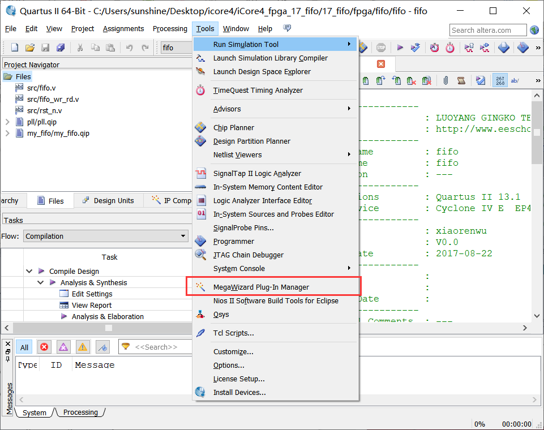The height and width of the screenshot is (430, 544).
Task: Click the New file toolbar icon
Action: [x=15, y=48]
